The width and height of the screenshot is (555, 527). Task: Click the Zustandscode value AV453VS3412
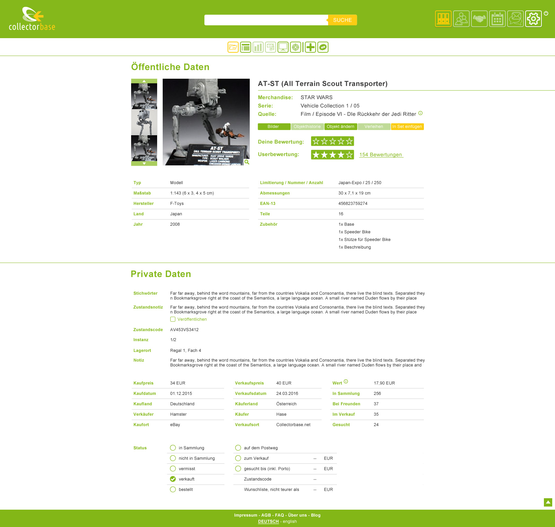(x=184, y=330)
